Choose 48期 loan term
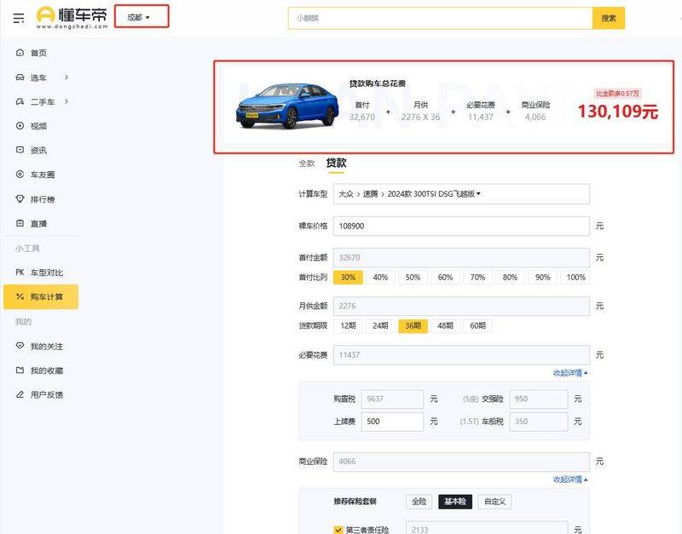The height and width of the screenshot is (534, 682). click(x=445, y=326)
